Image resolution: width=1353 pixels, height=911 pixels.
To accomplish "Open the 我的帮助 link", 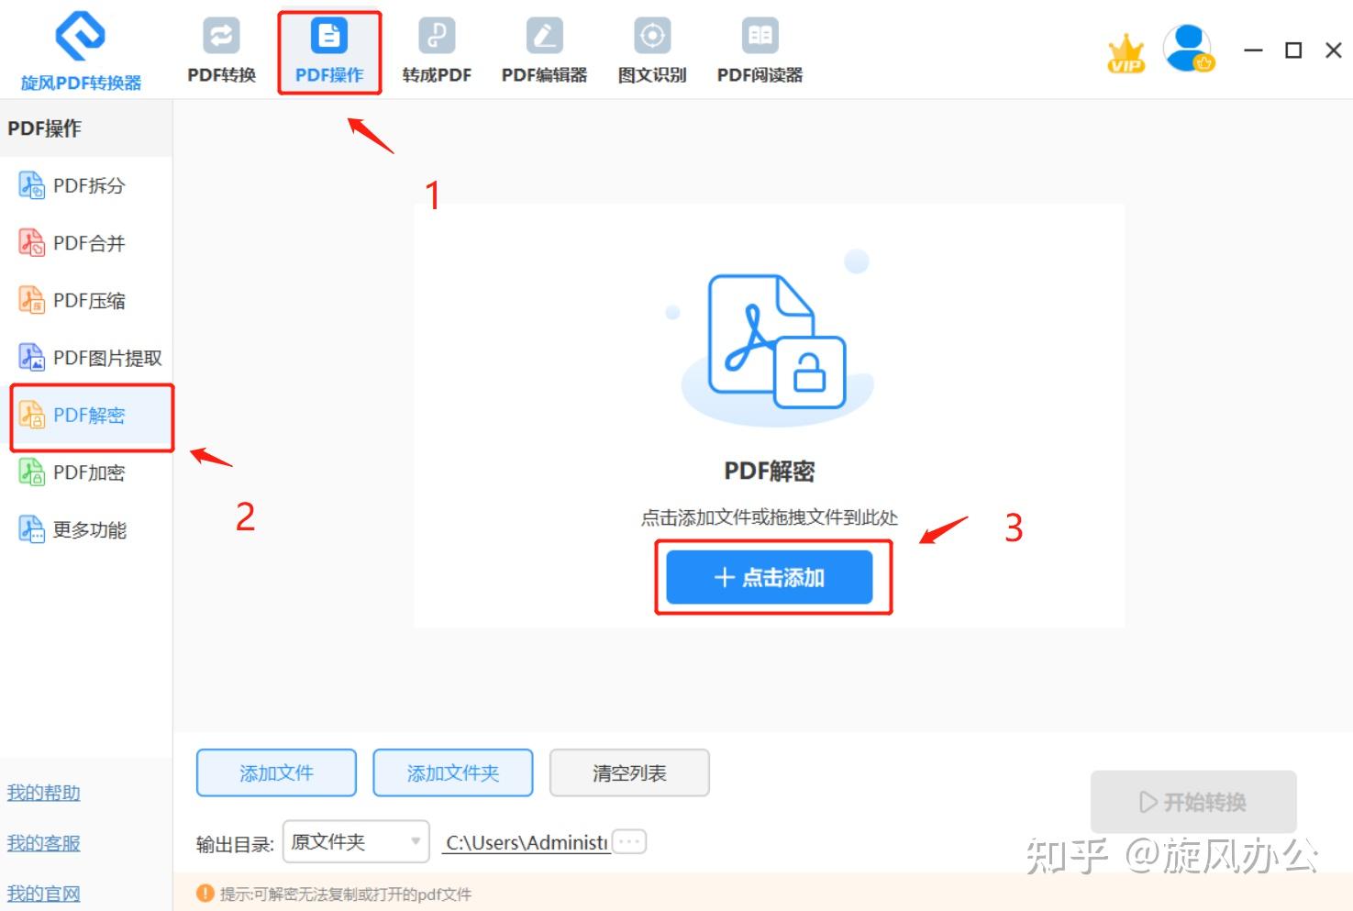I will 44,793.
